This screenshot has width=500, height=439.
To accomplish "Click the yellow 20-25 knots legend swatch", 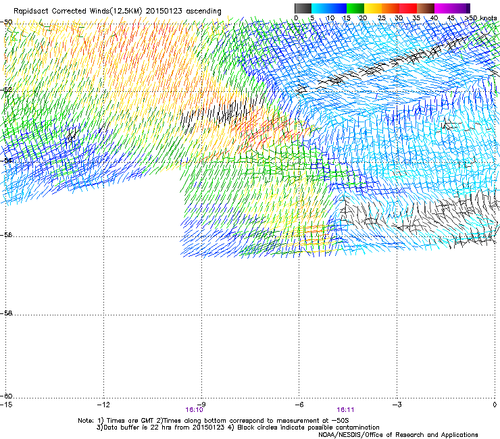I will coord(373,8).
